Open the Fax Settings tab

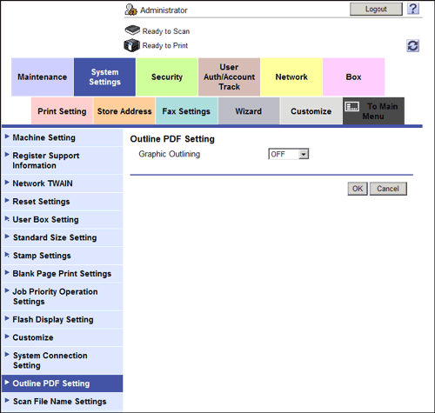click(186, 111)
